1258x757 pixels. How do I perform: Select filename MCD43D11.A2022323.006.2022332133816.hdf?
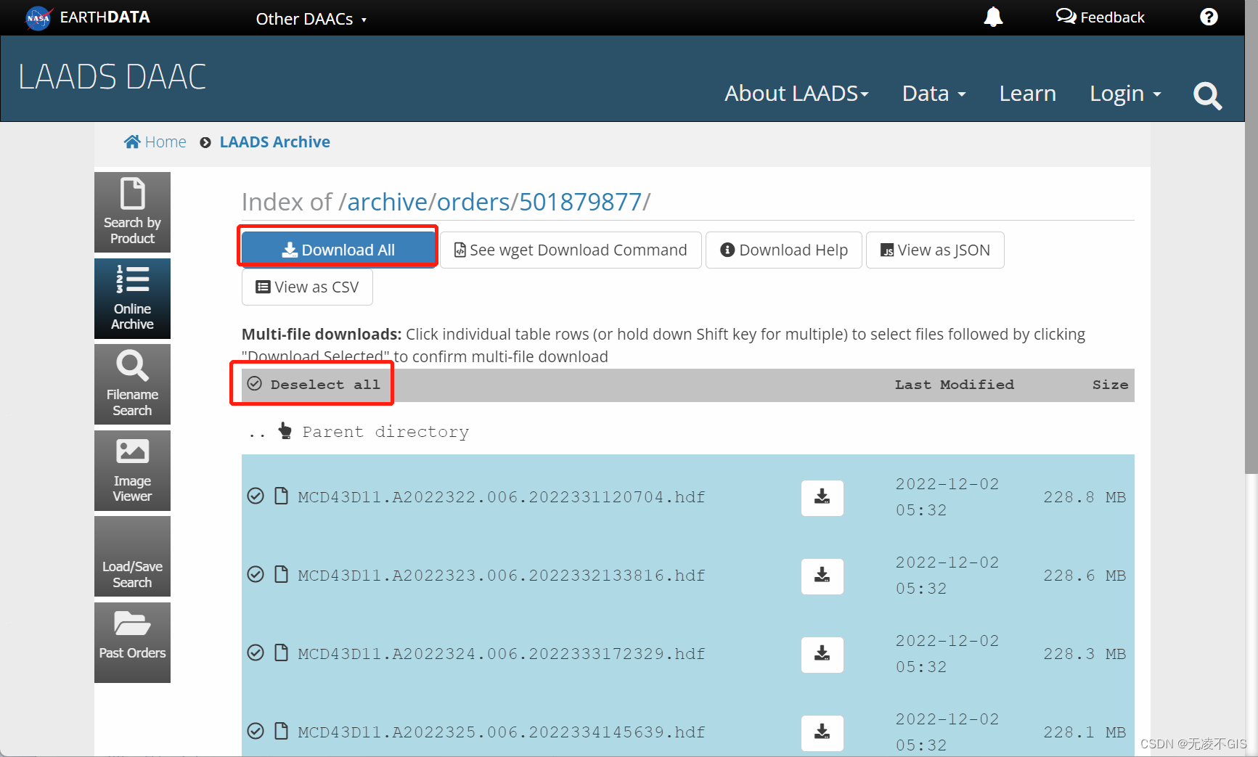pyautogui.click(x=501, y=576)
